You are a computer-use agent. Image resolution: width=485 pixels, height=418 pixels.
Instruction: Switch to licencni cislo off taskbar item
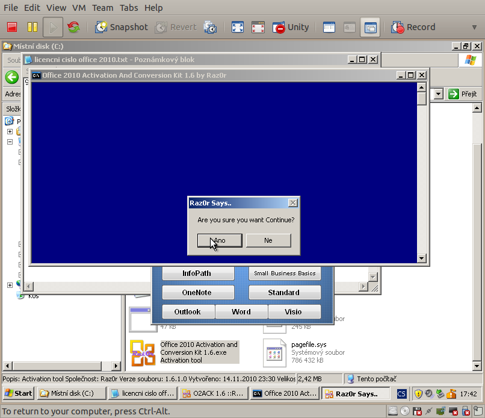143,393
